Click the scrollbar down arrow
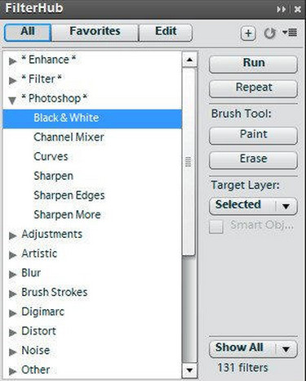The width and height of the screenshot is (306, 381). click(x=189, y=370)
